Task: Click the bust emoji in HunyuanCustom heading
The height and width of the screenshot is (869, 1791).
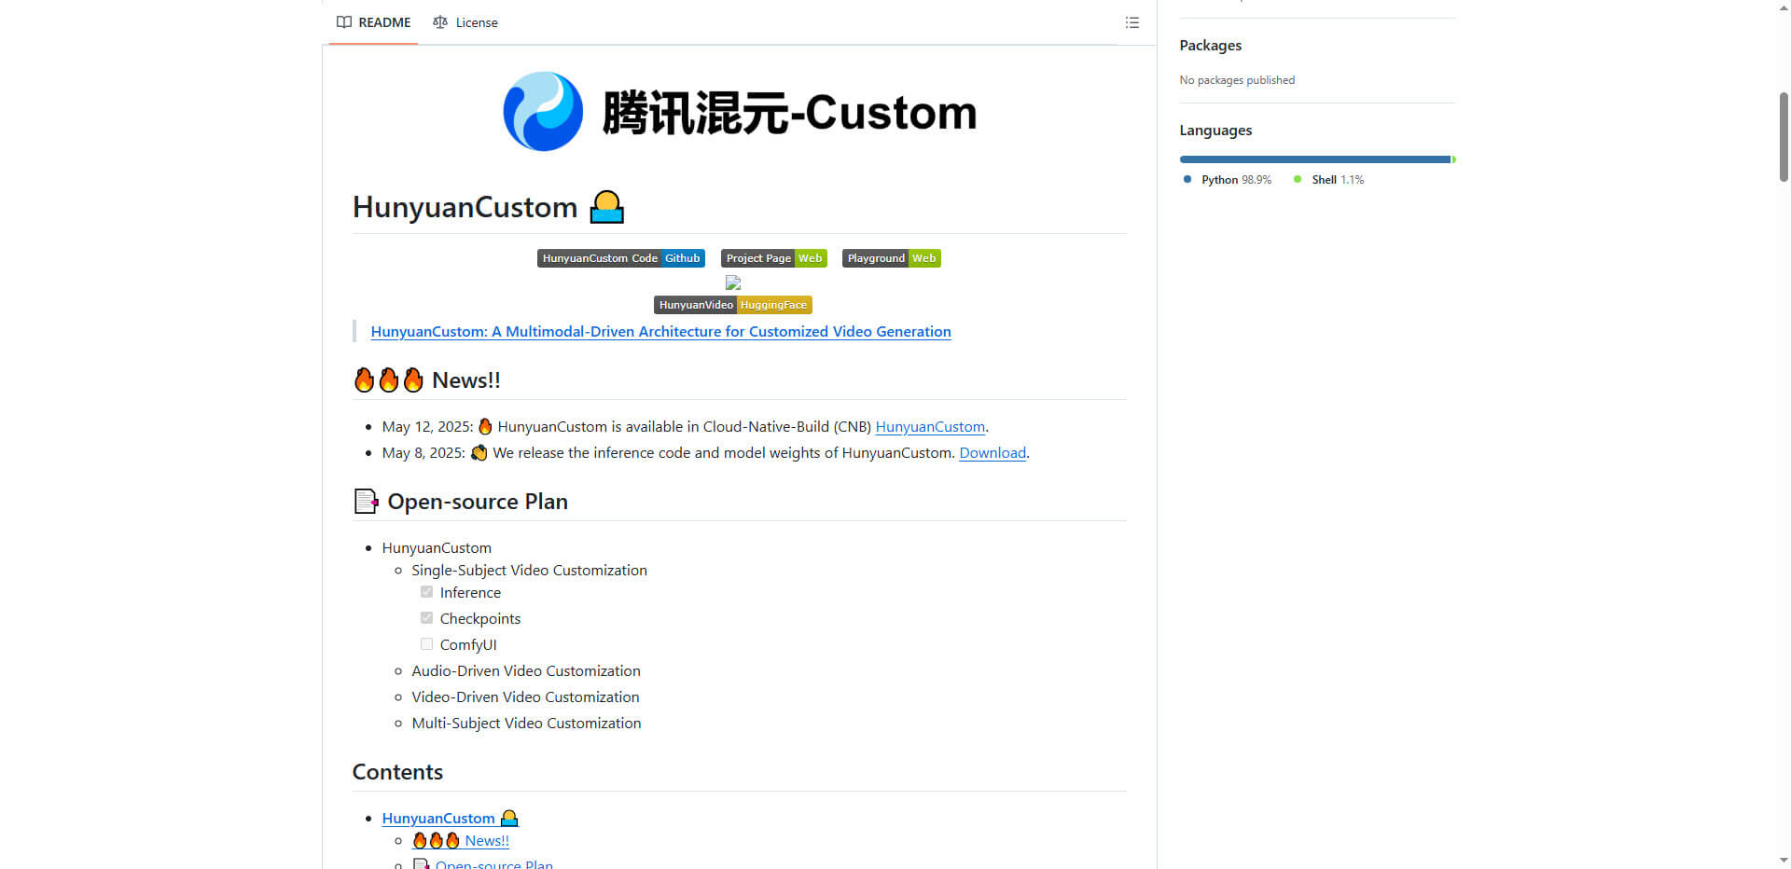Action: pyautogui.click(x=607, y=207)
